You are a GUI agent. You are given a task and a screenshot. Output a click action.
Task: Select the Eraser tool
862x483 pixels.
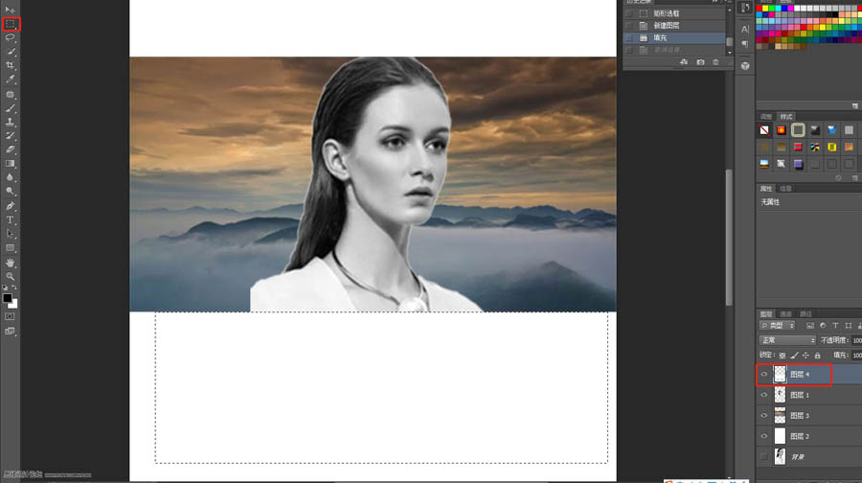(x=10, y=149)
